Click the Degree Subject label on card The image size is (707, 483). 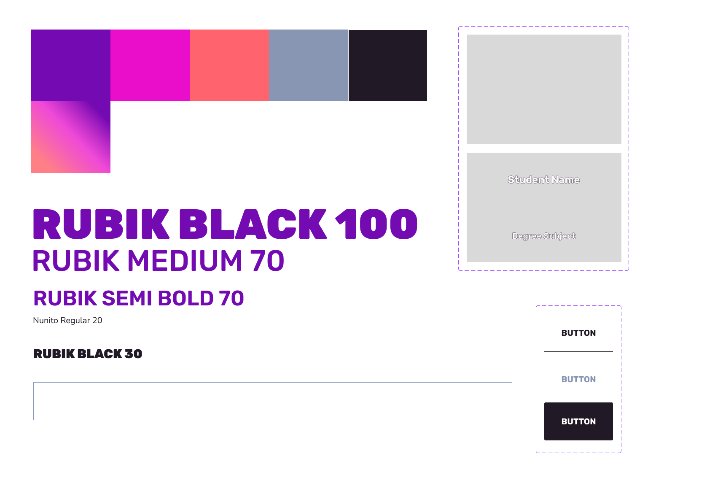544,236
